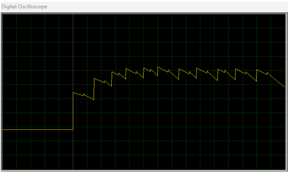289x173 pixels.
Task: Click the ninth sawtooth peak of the trace
Action: (218, 69)
